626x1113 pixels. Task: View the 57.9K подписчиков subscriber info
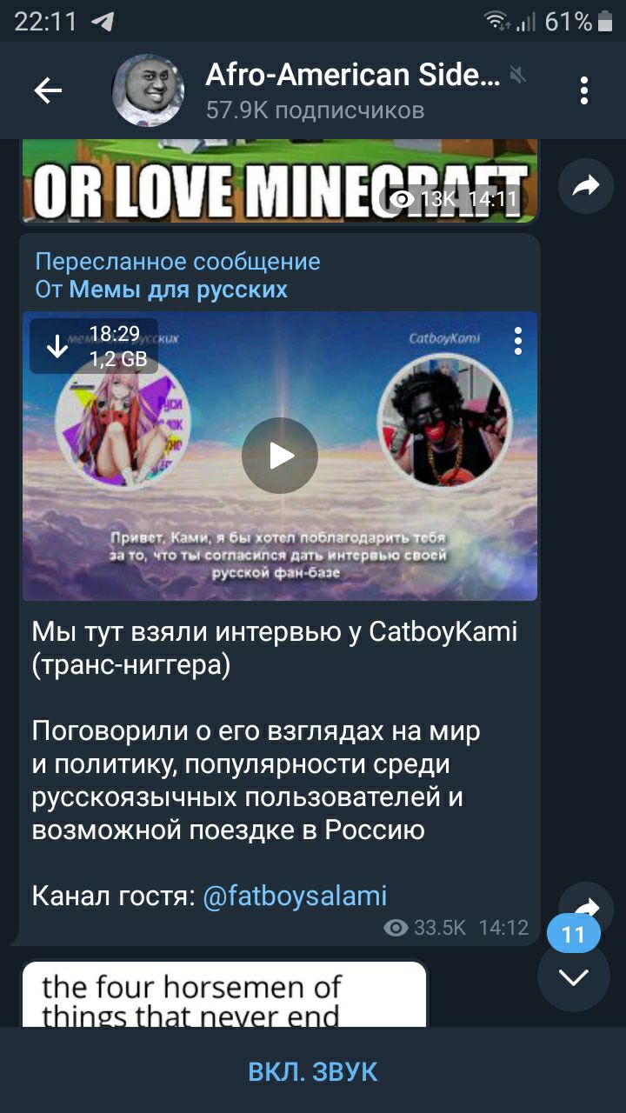coord(315,110)
